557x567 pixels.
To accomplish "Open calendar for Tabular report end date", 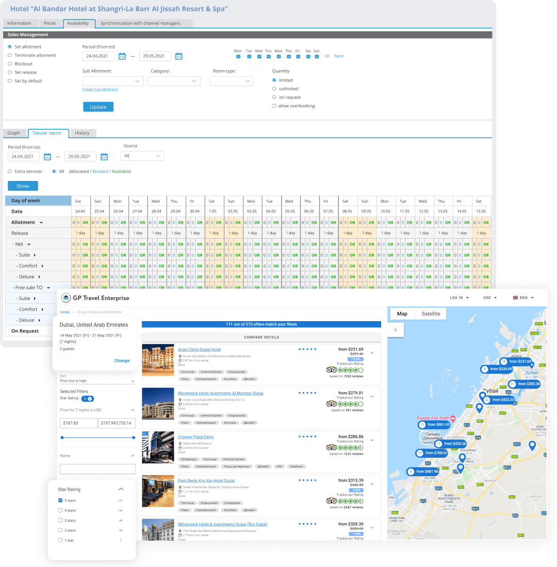I will pyautogui.click(x=104, y=157).
